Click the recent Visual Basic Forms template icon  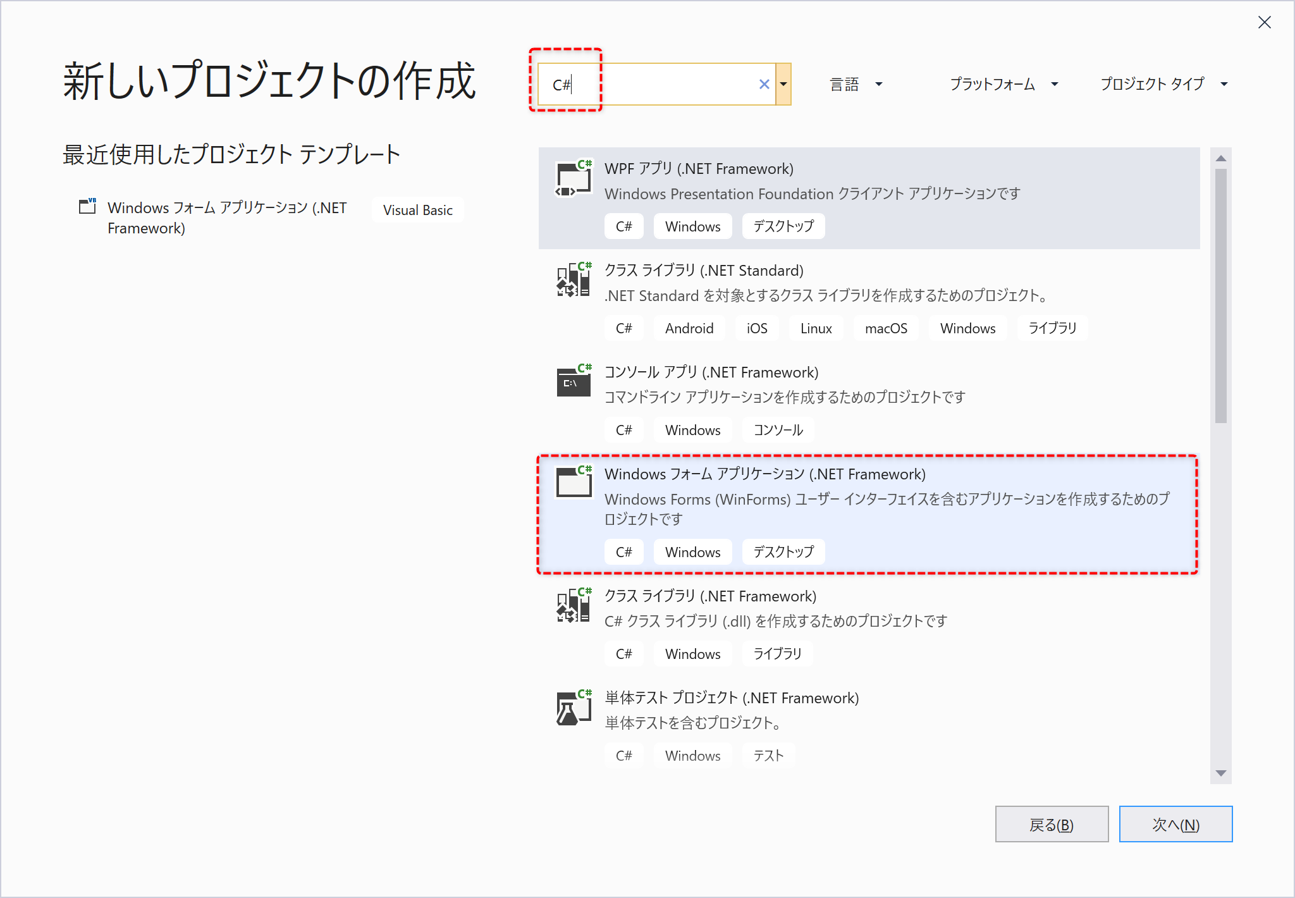[87, 206]
